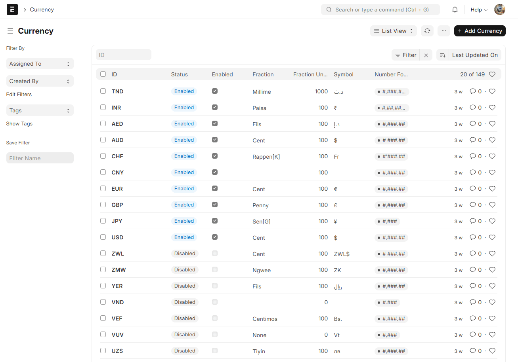Open Last Updated On sort options
The width and height of the screenshot is (518, 362).
click(475, 55)
